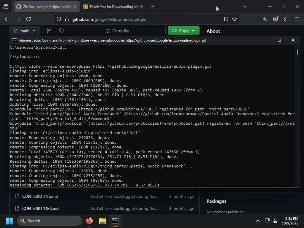This screenshot has width=304, height=228.
Task: Go back in Firefox
Action: 7,19
